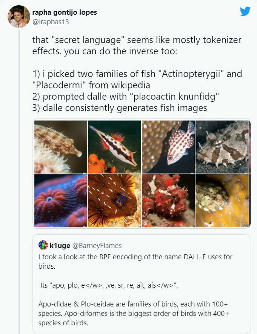Open k1uge's display name in quoted tweet

pos(60,246)
